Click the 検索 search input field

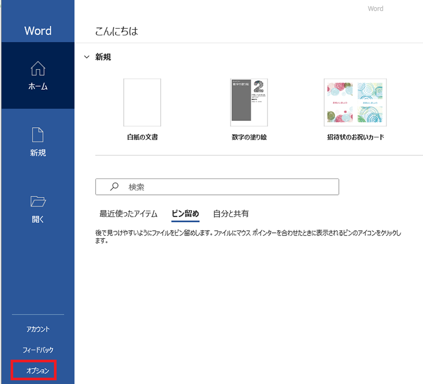point(217,187)
